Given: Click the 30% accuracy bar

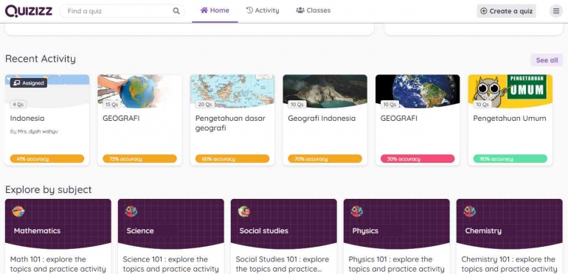Looking at the screenshot, I should [x=418, y=158].
